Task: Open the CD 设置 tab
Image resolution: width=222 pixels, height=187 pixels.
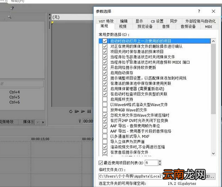Action: 157,21
